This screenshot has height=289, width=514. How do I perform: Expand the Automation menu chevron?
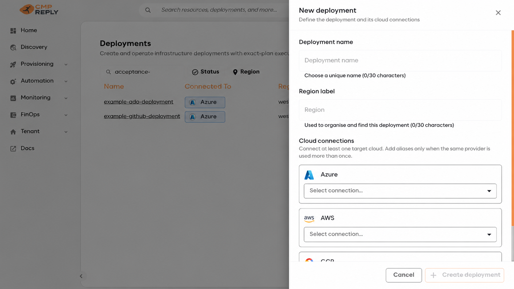pyautogui.click(x=66, y=81)
